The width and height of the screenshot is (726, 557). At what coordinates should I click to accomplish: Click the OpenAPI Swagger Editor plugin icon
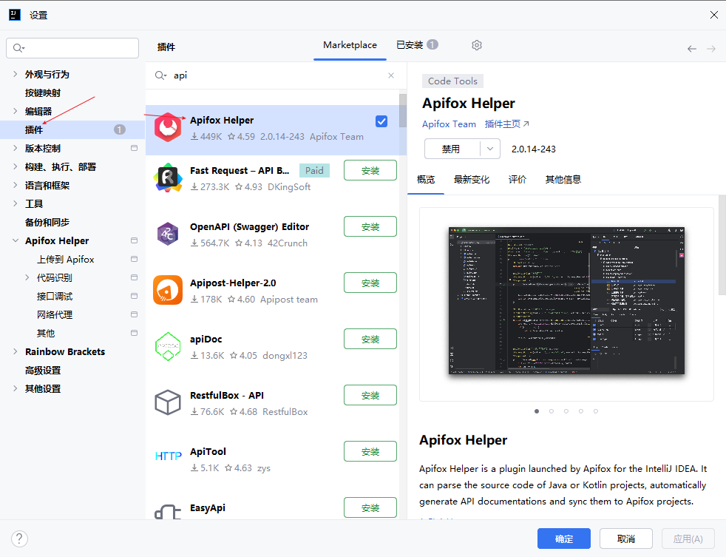click(168, 234)
